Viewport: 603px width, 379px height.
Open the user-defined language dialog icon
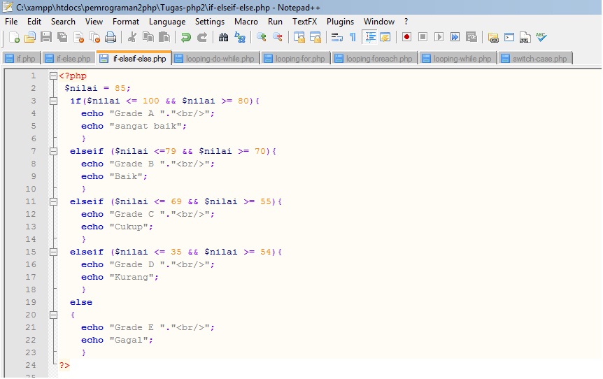tap(385, 37)
